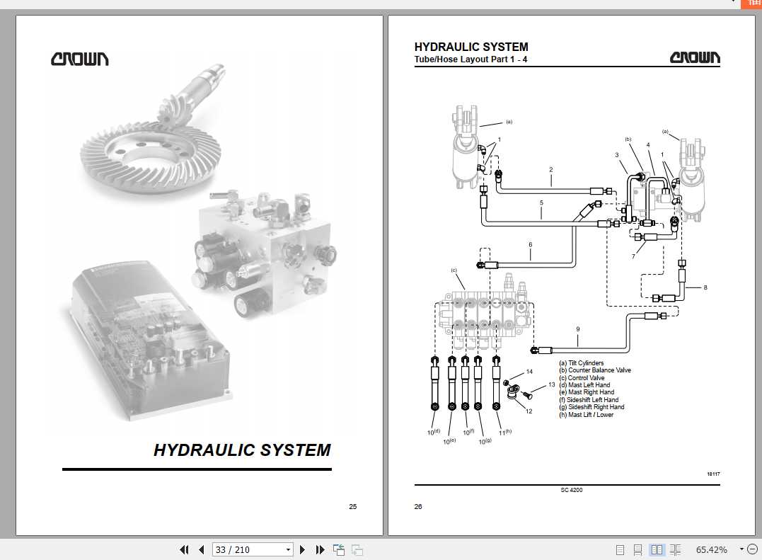Click the orange button at top right
The image size is (762, 560).
751,4
